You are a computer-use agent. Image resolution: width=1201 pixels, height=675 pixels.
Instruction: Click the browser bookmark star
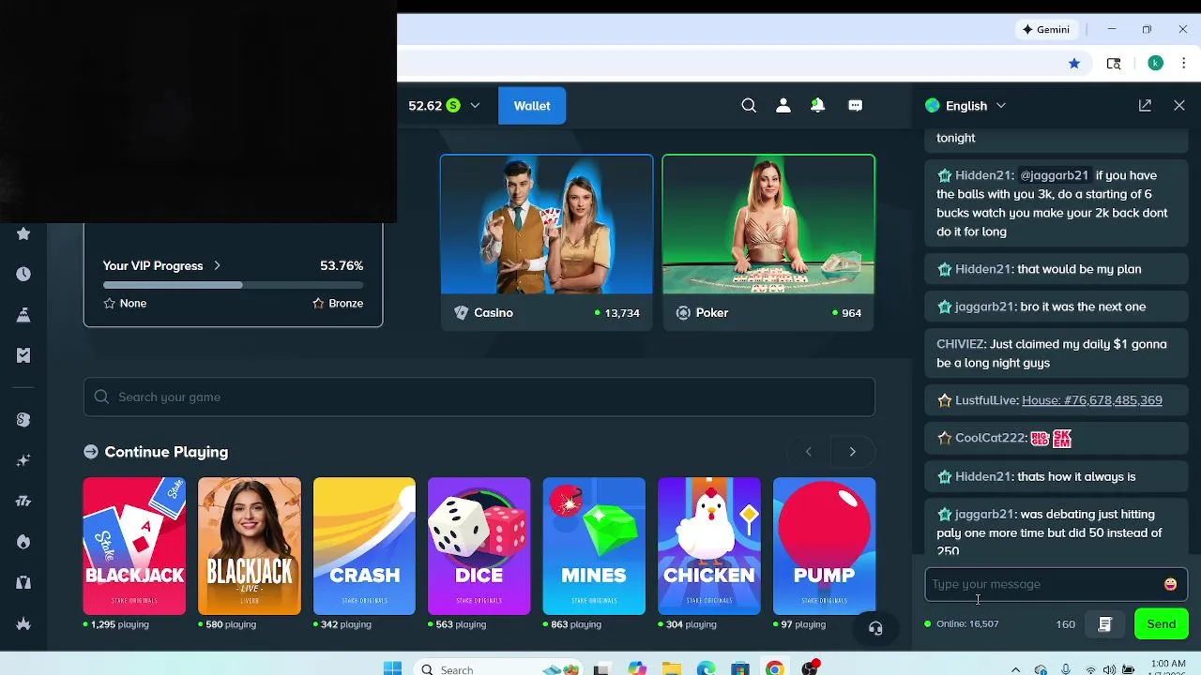(1074, 63)
